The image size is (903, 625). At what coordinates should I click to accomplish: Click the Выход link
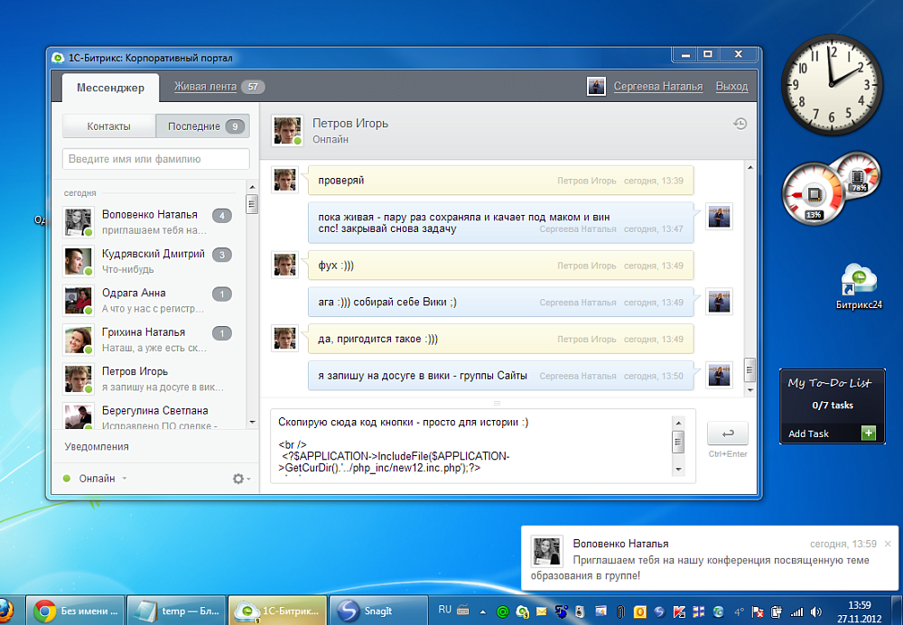[731, 87]
